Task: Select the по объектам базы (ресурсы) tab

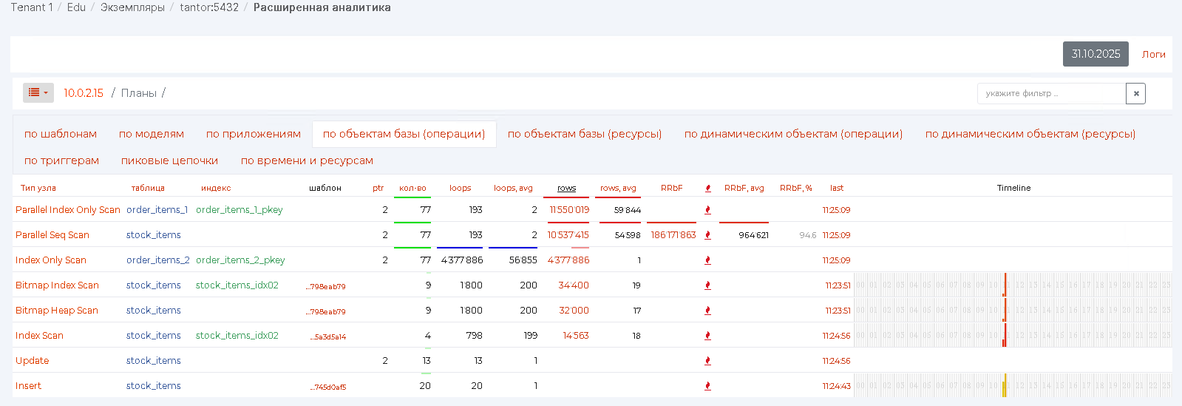Action: coord(584,134)
